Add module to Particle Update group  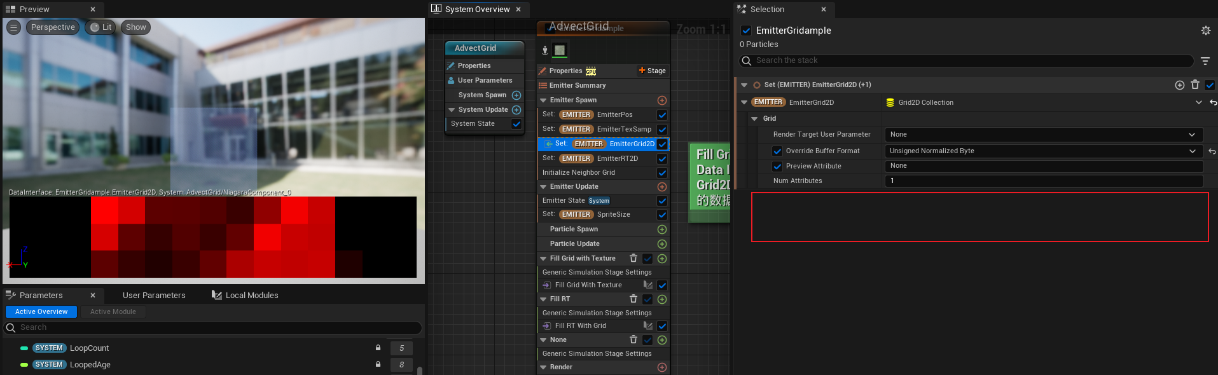(661, 244)
